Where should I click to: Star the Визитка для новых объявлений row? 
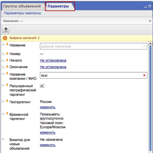(3, 139)
